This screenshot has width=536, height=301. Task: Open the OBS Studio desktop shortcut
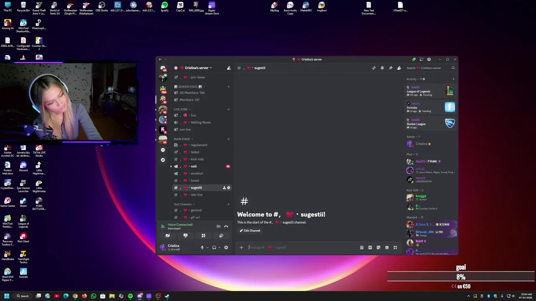102,7
